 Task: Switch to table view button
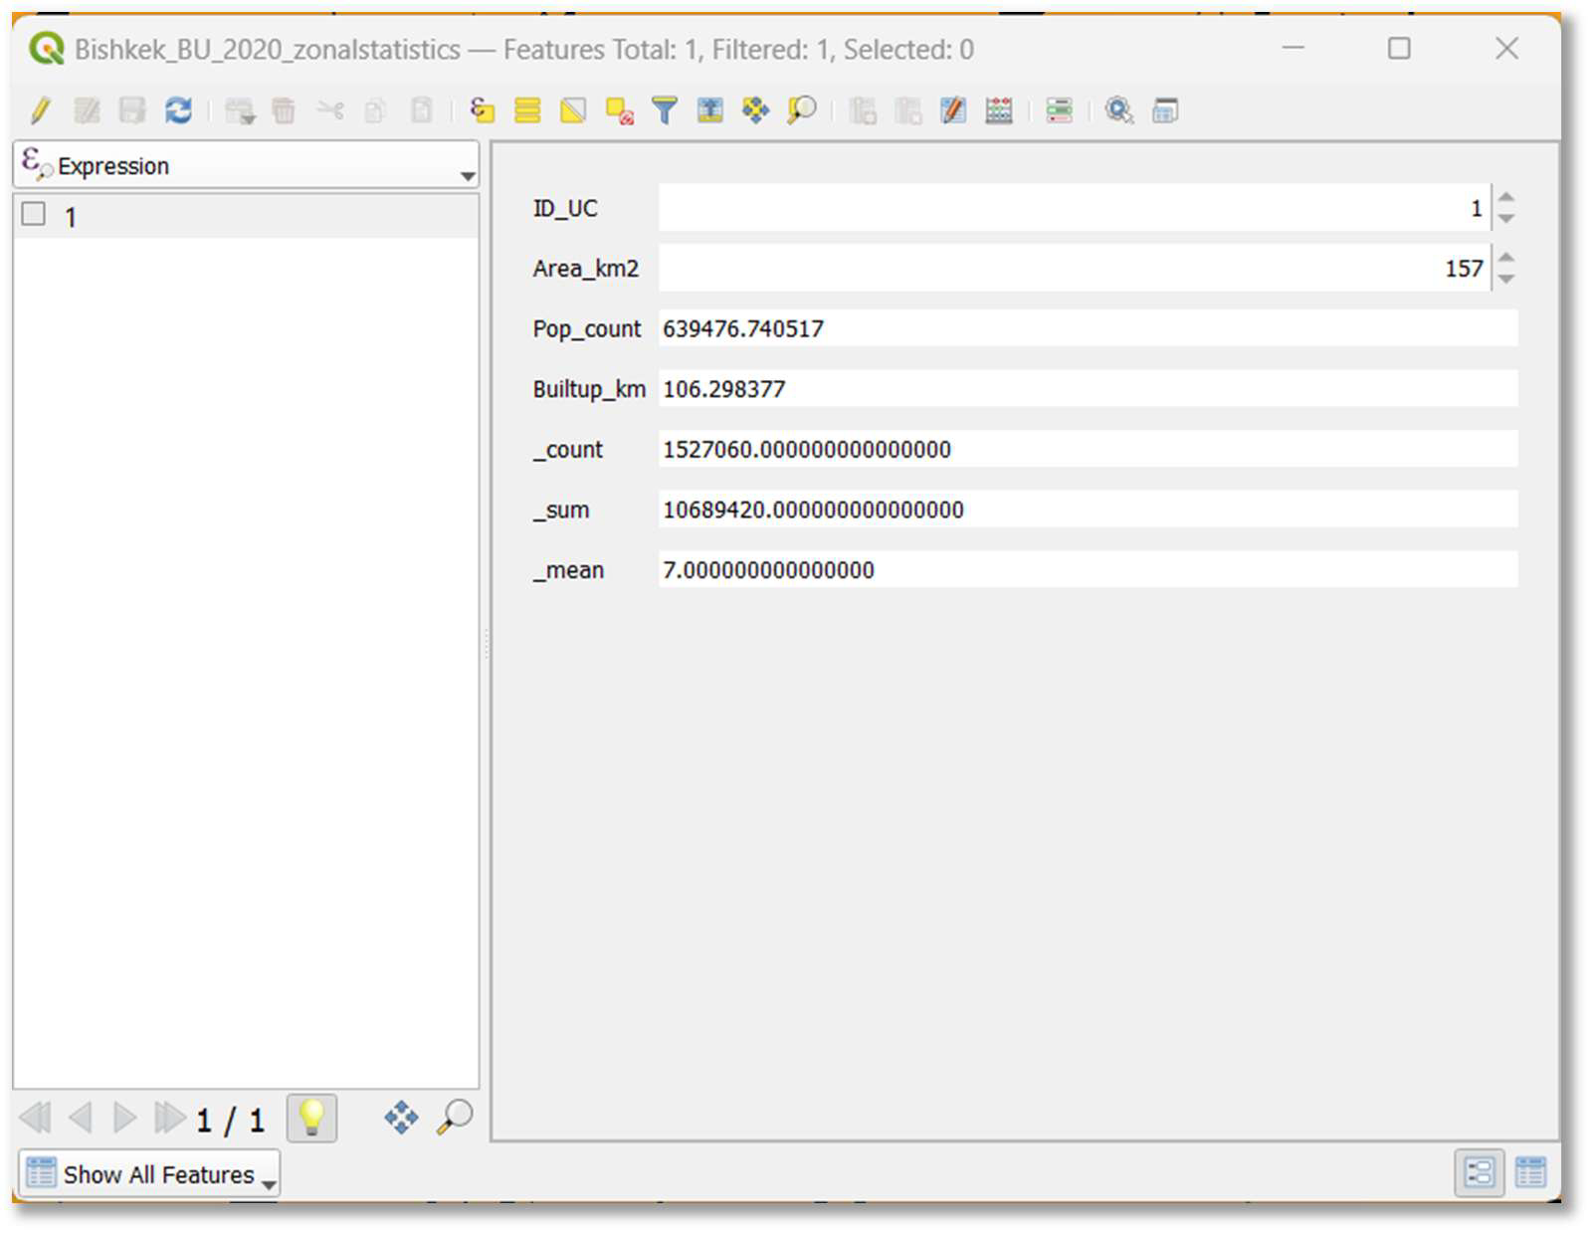tap(1530, 1172)
